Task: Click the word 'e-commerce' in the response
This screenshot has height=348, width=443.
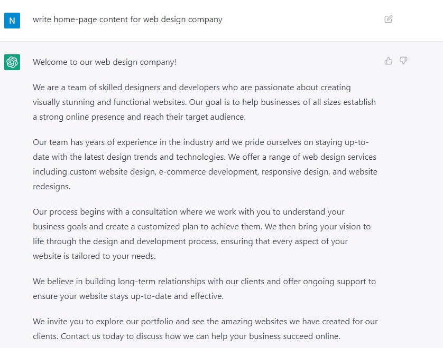Action: pos(182,171)
